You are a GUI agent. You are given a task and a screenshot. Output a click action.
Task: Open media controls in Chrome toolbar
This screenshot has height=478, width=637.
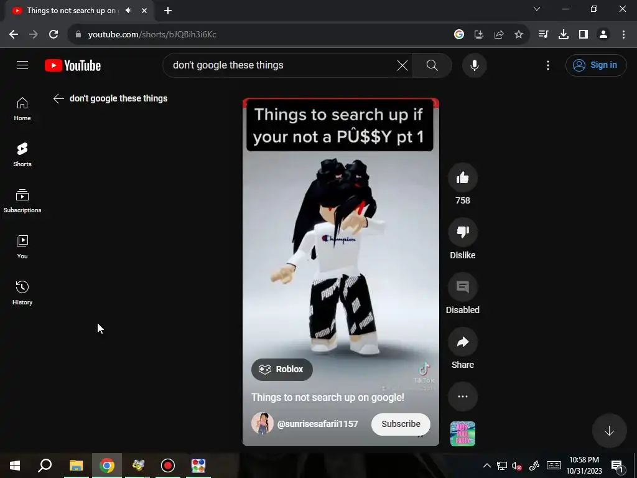pyautogui.click(x=543, y=35)
